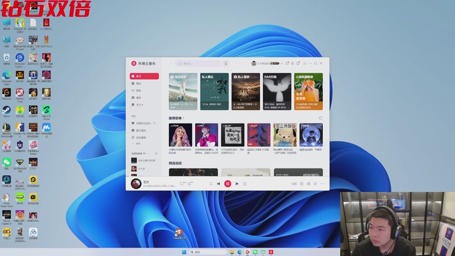Open the skin theme icon in title bar
The width and height of the screenshot is (455, 256).
point(297,63)
